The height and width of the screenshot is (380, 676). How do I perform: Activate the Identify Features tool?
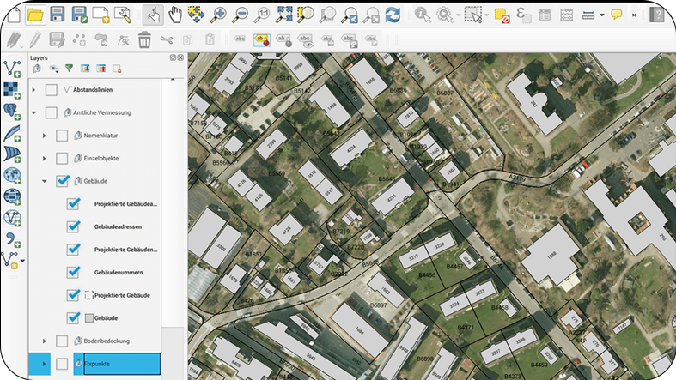(x=423, y=15)
